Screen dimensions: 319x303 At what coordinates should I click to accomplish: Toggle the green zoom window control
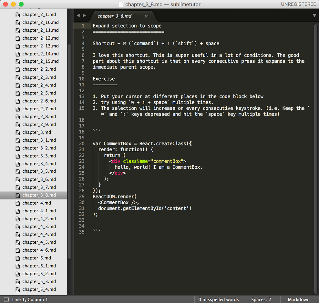click(21, 5)
